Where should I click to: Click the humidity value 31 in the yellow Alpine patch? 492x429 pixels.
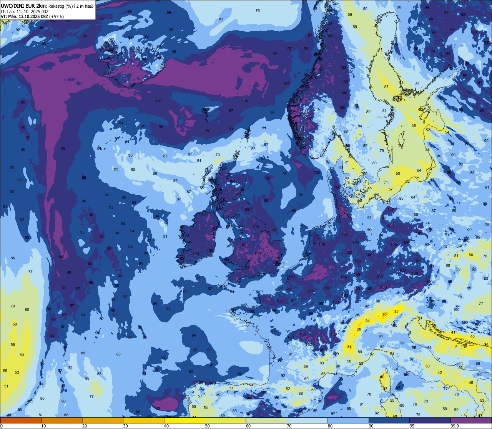349,347
